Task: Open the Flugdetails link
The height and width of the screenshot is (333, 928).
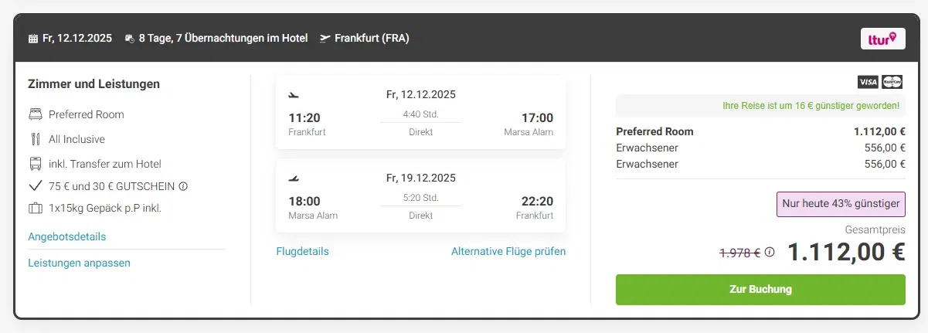Action: (302, 251)
